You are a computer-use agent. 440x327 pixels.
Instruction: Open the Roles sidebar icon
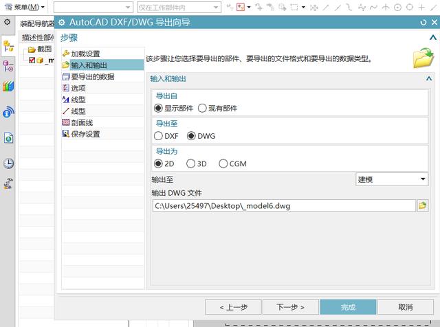(x=8, y=183)
